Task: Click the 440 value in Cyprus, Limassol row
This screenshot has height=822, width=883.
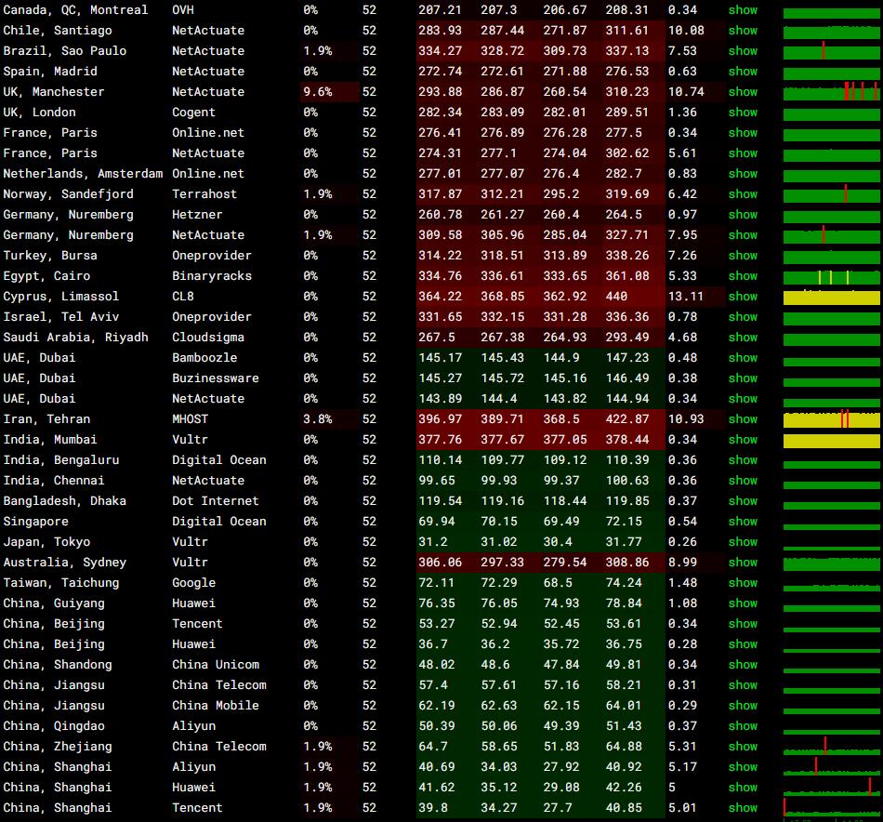Action: tap(616, 297)
